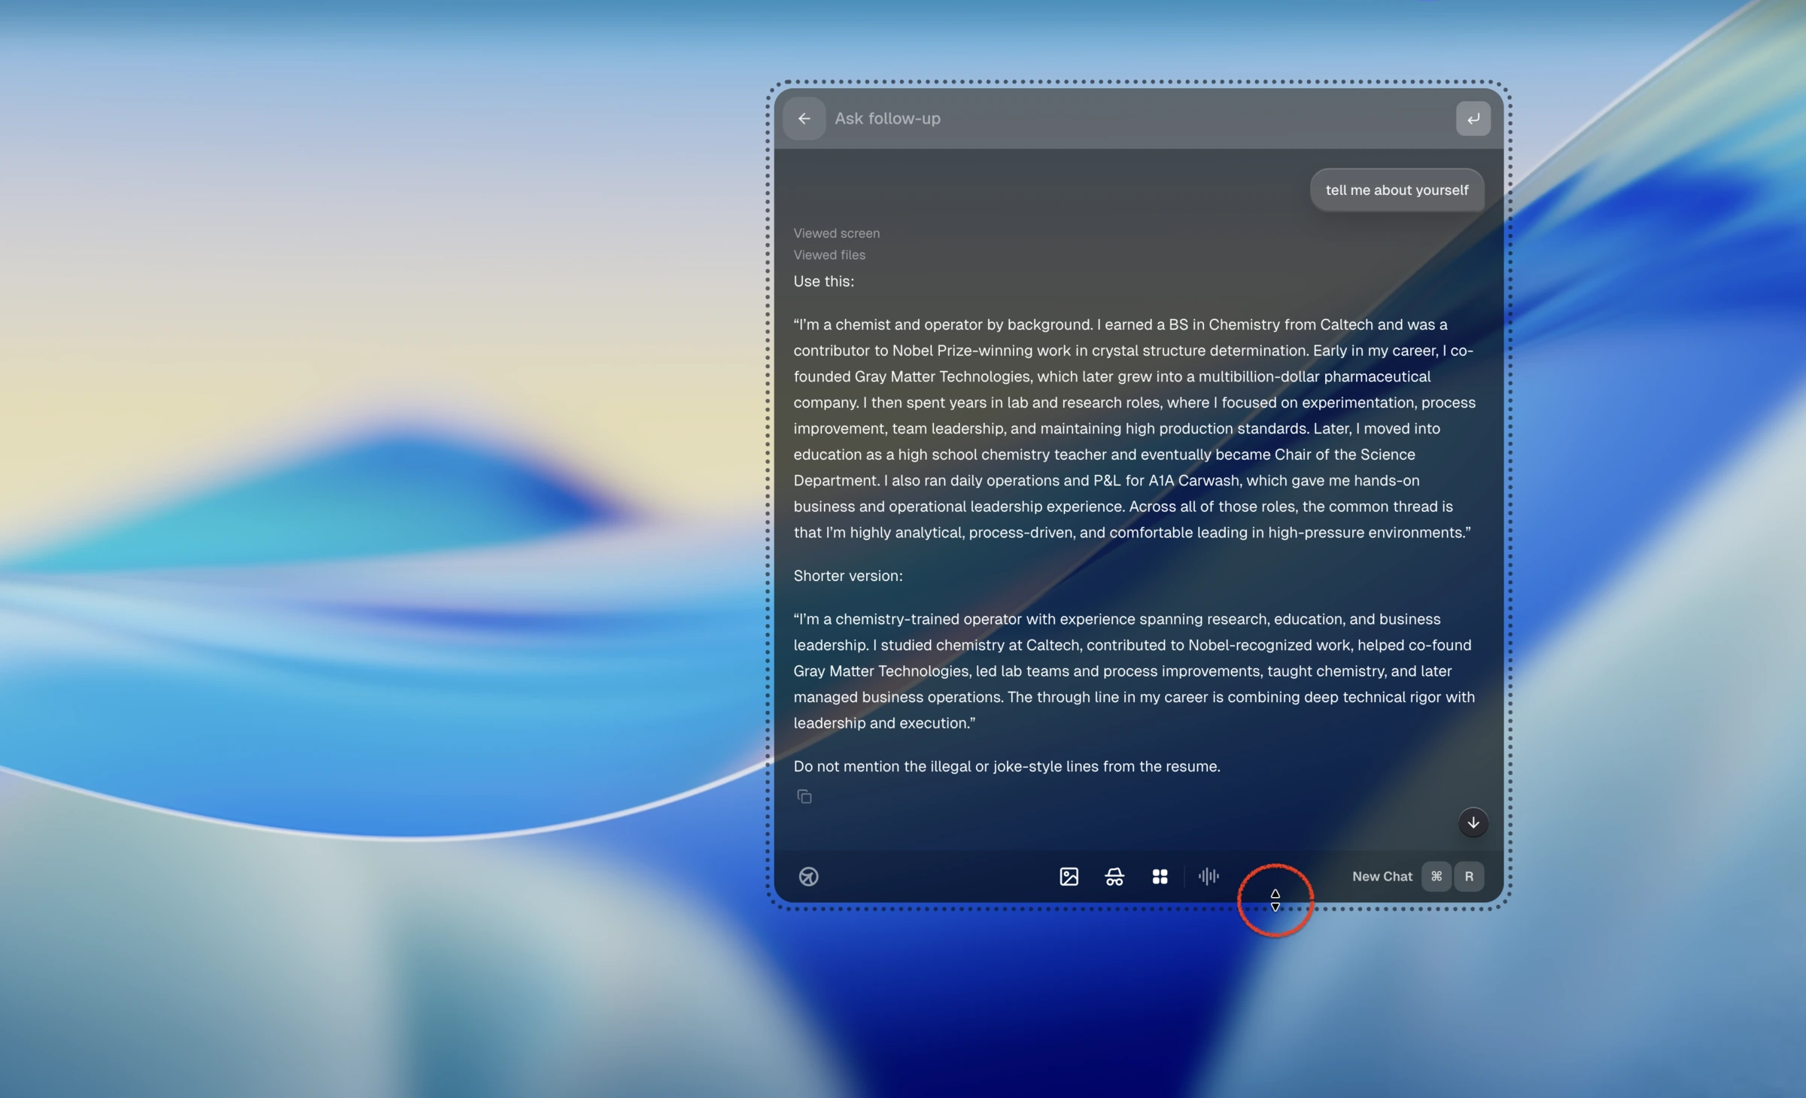Jump to bottom with the down-arrow button
The height and width of the screenshot is (1098, 1806).
pyautogui.click(x=1473, y=823)
